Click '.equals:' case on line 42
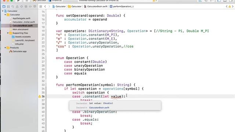Viewport: 235px width, 132px height. (x=91, y=120)
